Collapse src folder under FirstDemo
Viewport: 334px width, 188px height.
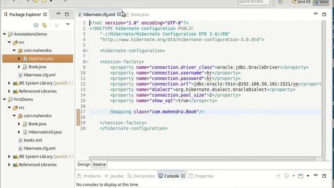pyautogui.click(x=9, y=108)
